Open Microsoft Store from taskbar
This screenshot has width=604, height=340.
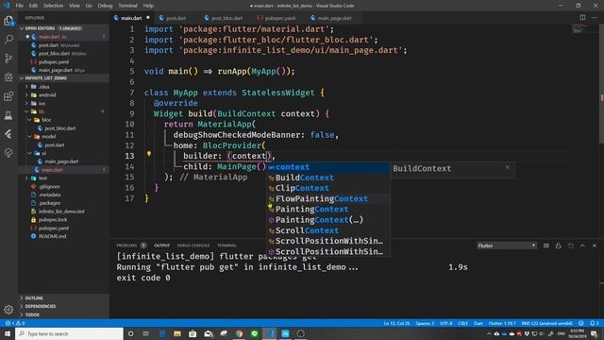coord(193,333)
